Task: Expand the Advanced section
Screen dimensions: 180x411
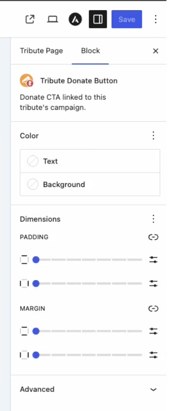Action: click(x=89, y=389)
